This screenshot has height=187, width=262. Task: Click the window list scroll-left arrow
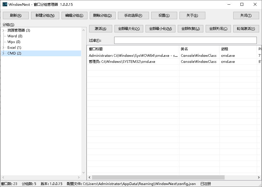tap(89, 177)
